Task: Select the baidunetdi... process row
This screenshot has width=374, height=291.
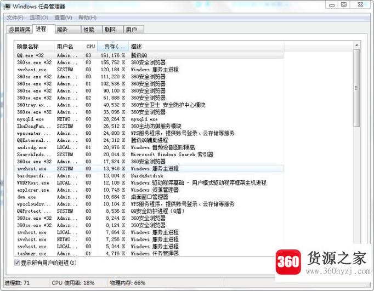Action: (x=149, y=176)
